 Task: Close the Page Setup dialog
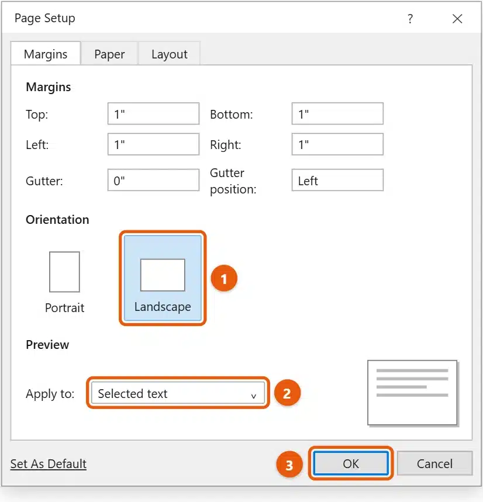click(457, 19)
